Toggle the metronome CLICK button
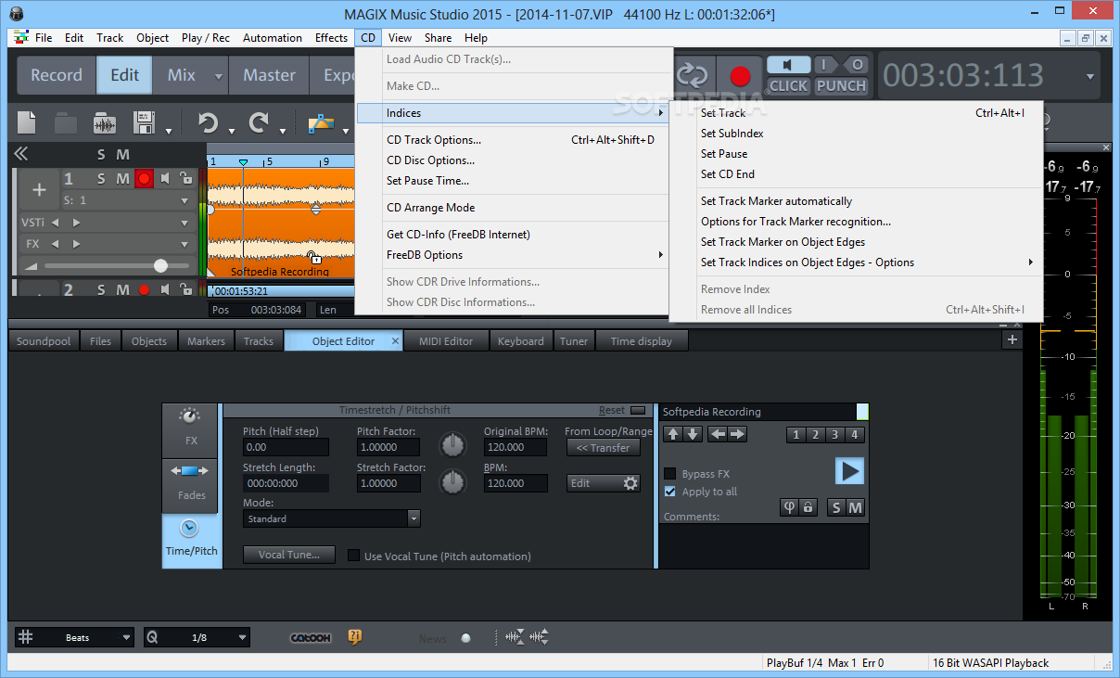This screenshot has height=678, width=1120. [789, 85]
